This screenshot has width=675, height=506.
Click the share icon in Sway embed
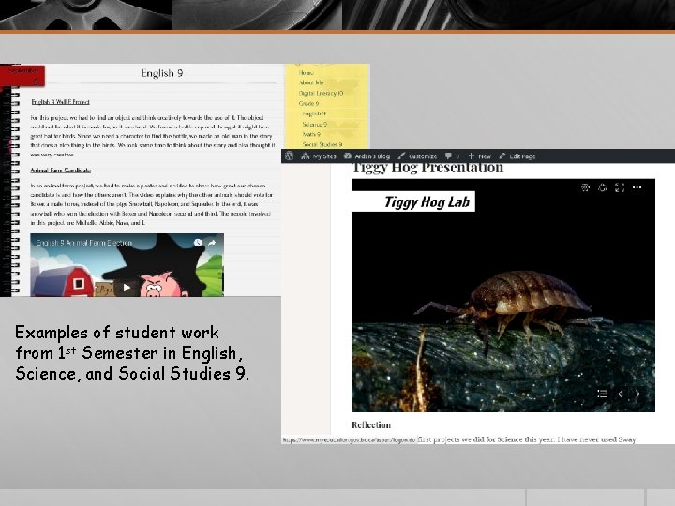[x=602, y=187]
